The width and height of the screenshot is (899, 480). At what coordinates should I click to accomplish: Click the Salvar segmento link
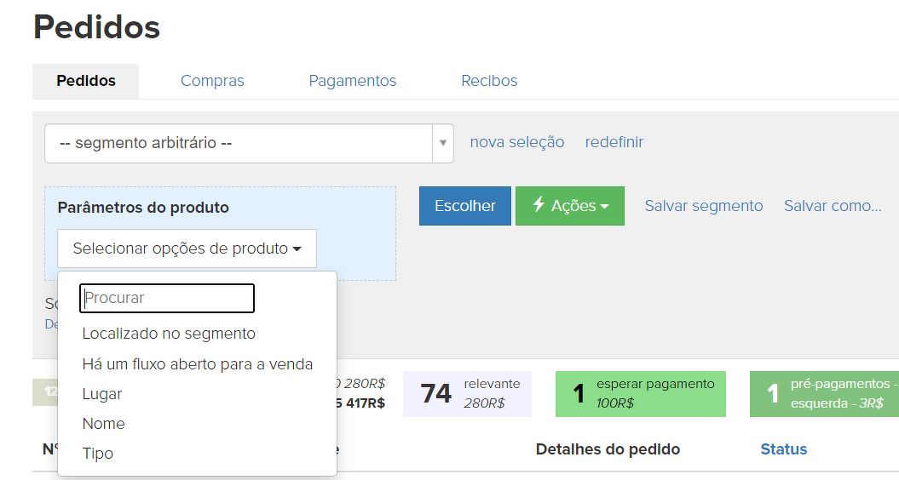(703, 206)
